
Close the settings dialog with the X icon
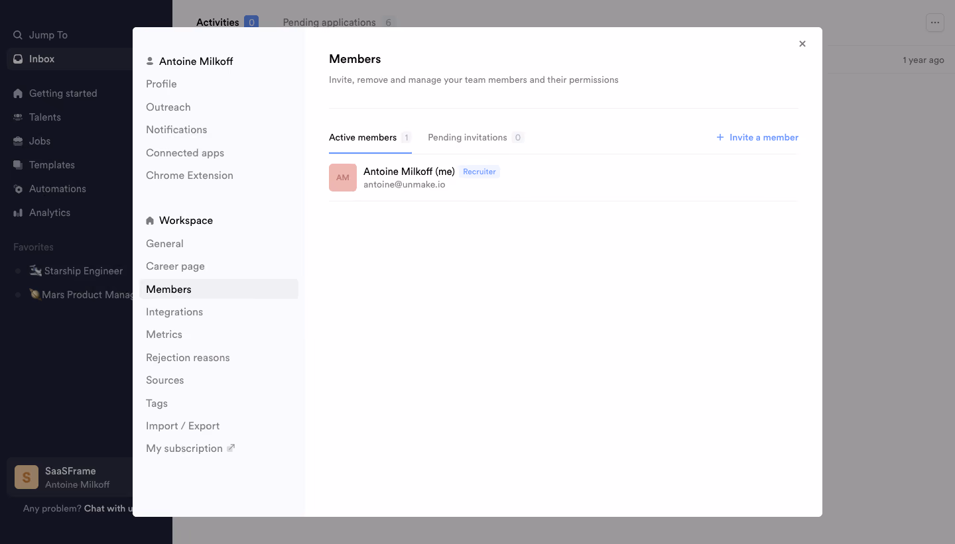tap(802, 44)
